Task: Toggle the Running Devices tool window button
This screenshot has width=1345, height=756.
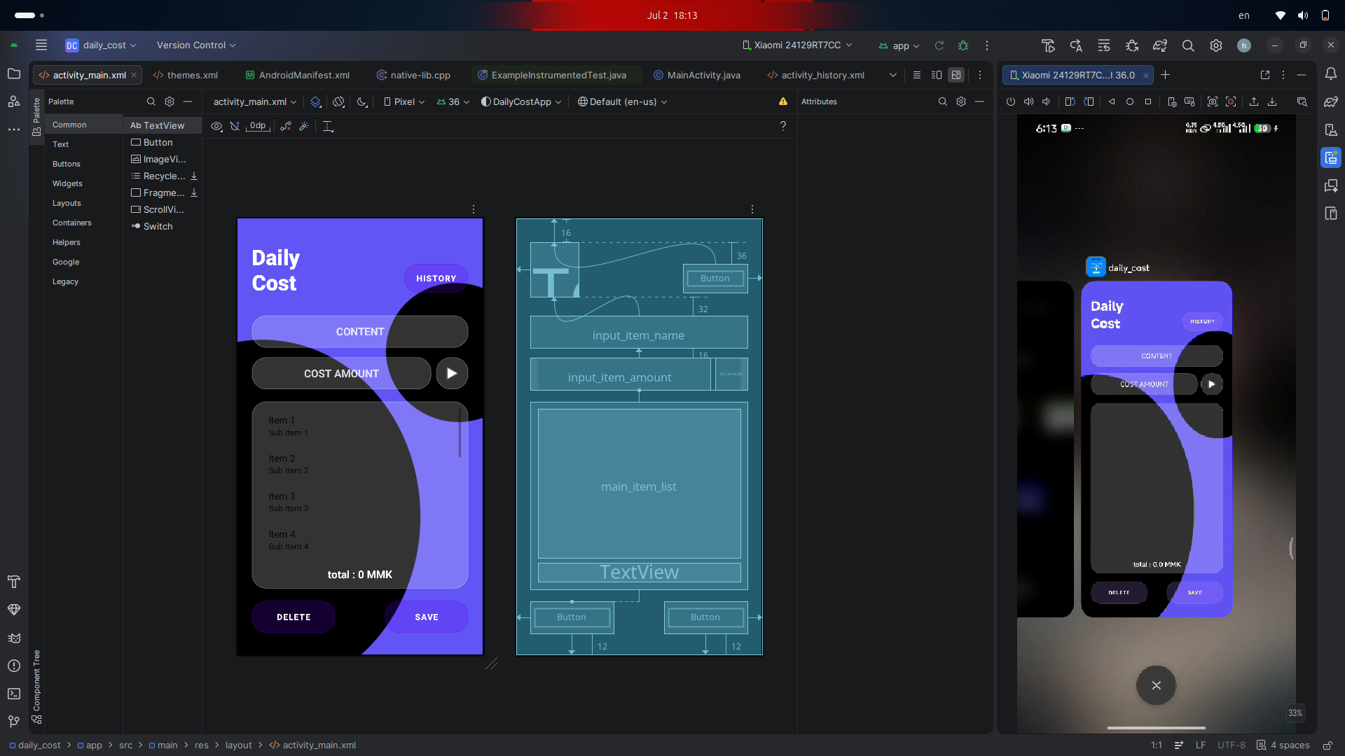Action: pyautogui.click(x=1331, y=157)
